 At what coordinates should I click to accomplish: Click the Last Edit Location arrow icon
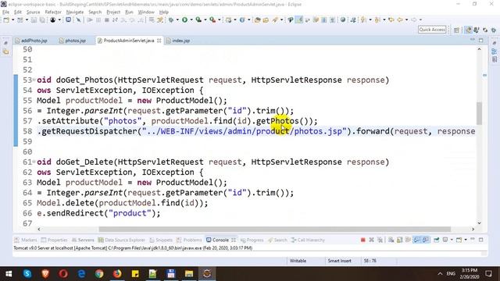[x=391, y=20]
